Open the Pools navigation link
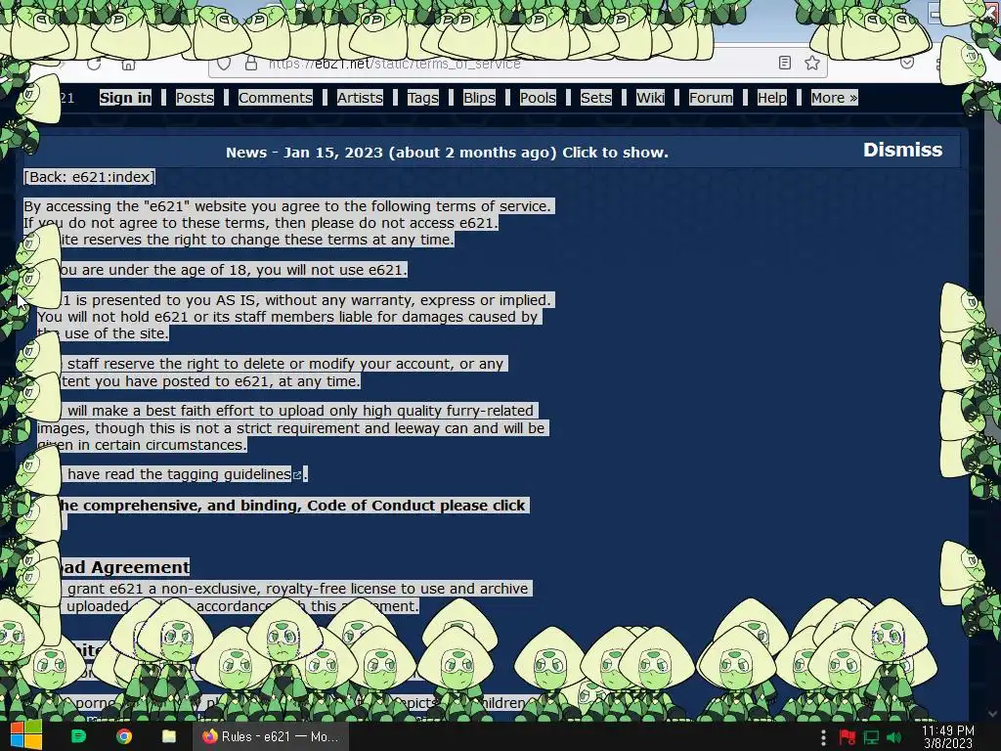The height and width of the screenshot is (751, 1001). point(538,98)
